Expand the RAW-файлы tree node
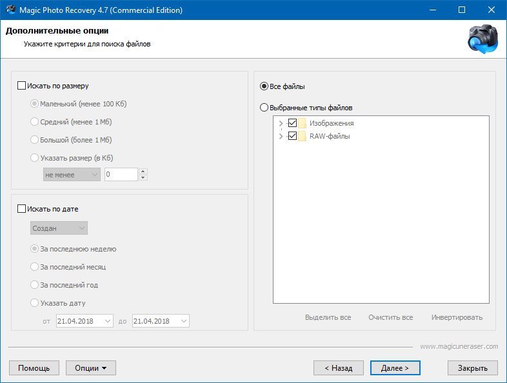Screen dimensions: 507x383 pyautogui.click(x=281, y=136)
